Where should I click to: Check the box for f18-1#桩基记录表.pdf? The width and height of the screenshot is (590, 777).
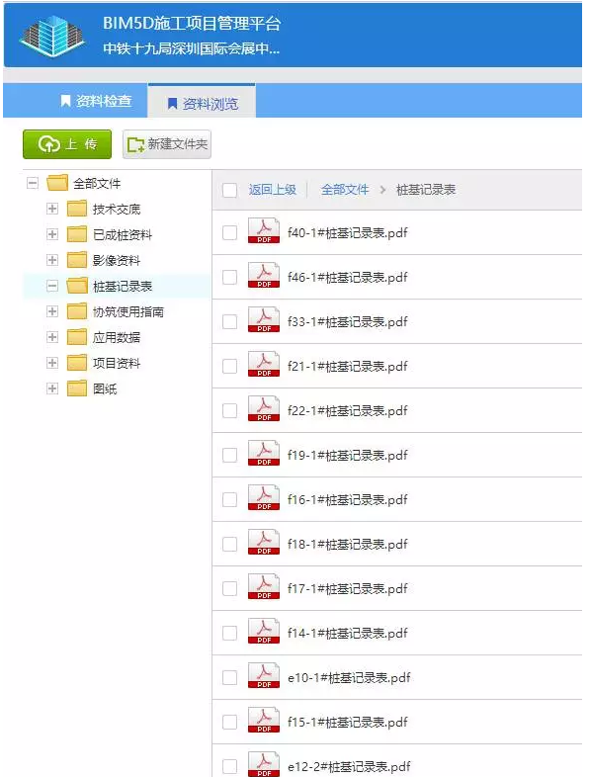coord(229,544)
